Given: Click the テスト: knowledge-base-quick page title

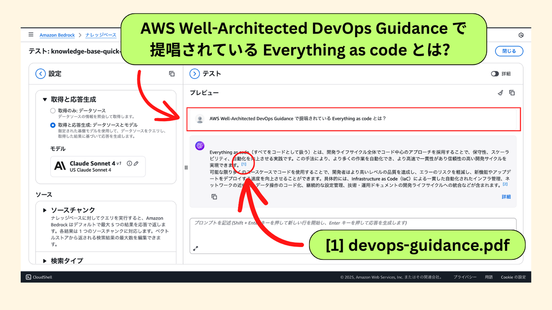Looking at the screenshot, I should pyautogui.click(x=75, y=51).
